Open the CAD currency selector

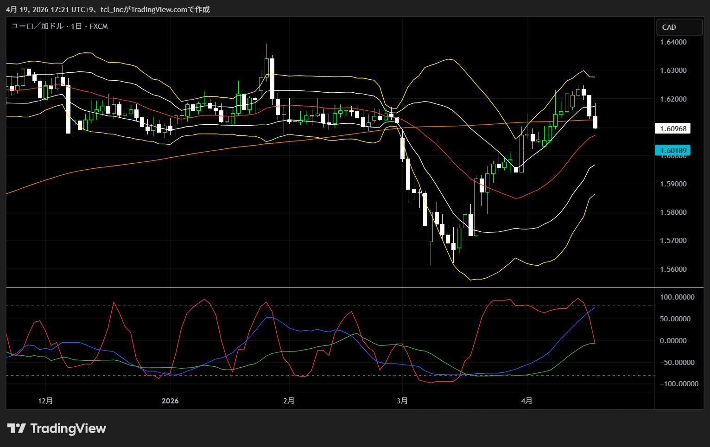point(679,27)
